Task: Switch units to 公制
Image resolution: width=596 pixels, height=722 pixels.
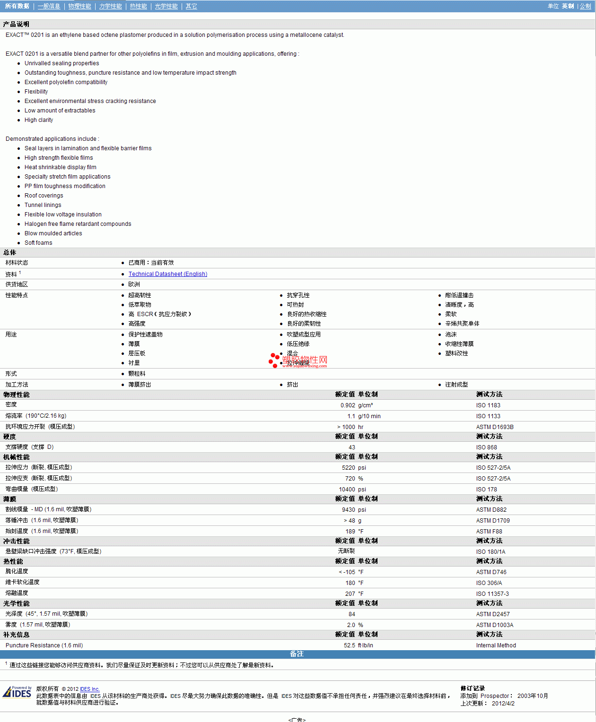Action: coord(586,6)
